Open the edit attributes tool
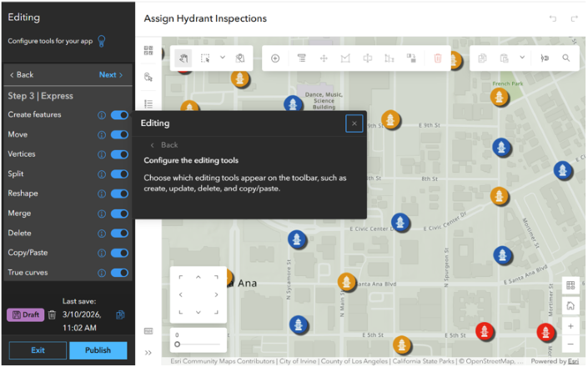Viewport: 588px width, 367px height. (x=301, y=58)
